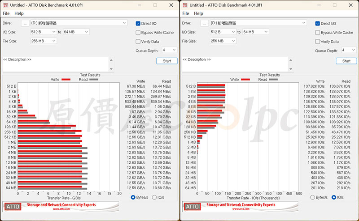Click red Write legend swatch in left window
359x221 pixels.
click(66, 80)
